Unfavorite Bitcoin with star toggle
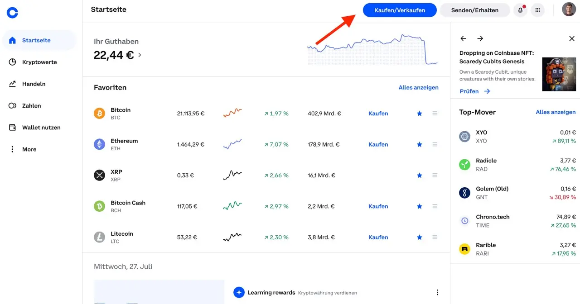580x304 pixels. click(x=420, y=114)
